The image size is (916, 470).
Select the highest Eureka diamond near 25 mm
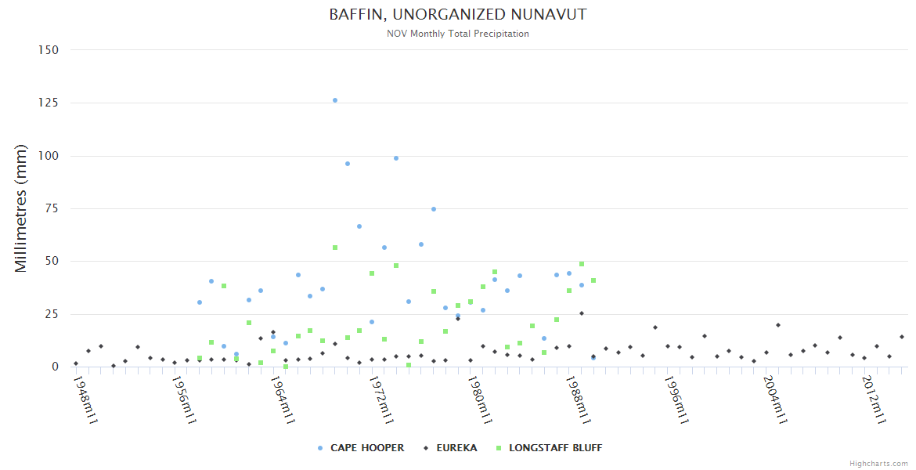[581, 313]
